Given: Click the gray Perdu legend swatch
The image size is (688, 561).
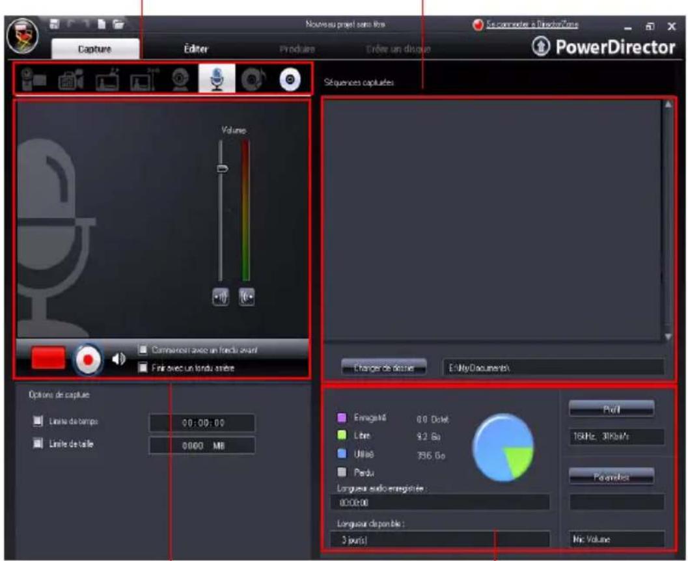Looking at the screenshot, I should (x=342, y=472).
